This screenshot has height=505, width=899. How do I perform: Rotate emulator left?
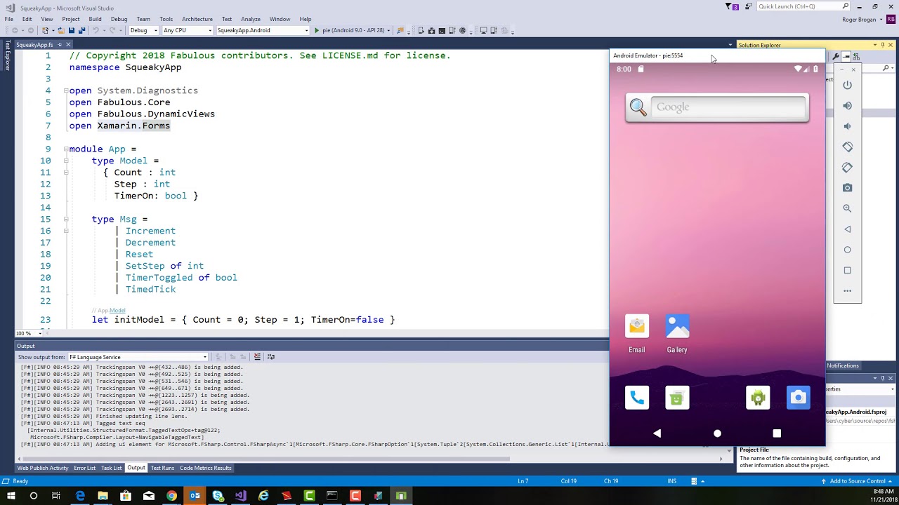point(847,147)
